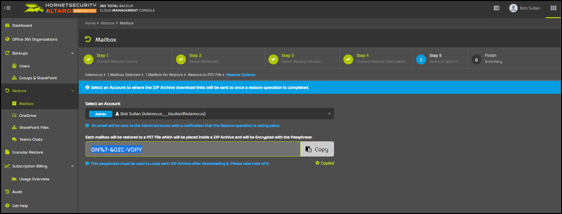Click the passphrase text field
The image size is (562, 214).
pyautogui.click(x=193, y=149)
